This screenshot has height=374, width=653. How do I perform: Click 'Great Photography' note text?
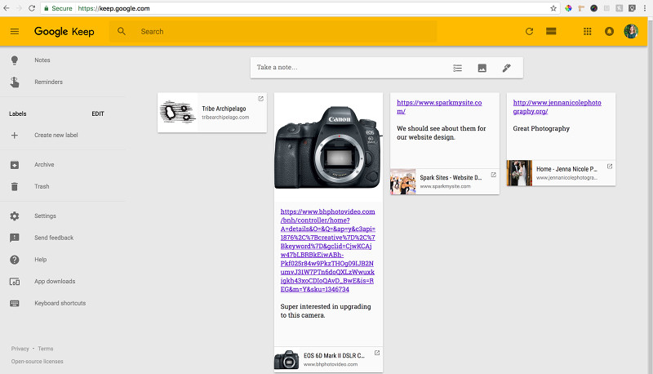541,129
